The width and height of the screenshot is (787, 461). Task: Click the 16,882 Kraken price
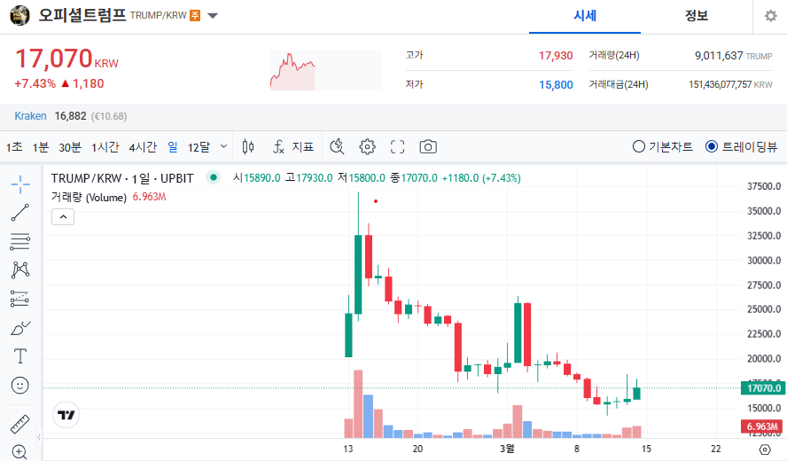click(70, 116)
